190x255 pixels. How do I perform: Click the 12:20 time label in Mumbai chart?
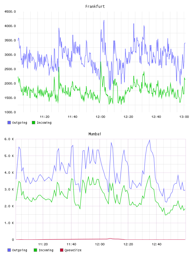[128, 244]
